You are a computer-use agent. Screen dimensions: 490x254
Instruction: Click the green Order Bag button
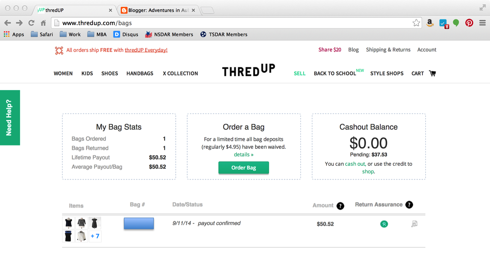click(244, 168)
